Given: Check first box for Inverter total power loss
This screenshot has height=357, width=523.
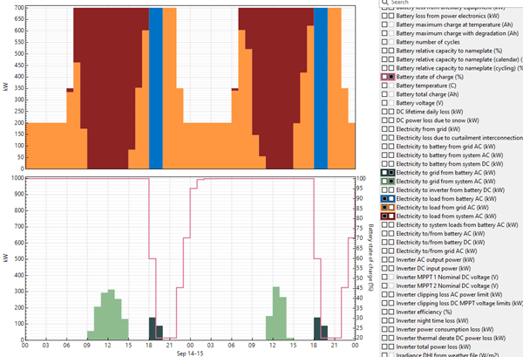Looking at the screenshot, I should click(x=384, y=345).
